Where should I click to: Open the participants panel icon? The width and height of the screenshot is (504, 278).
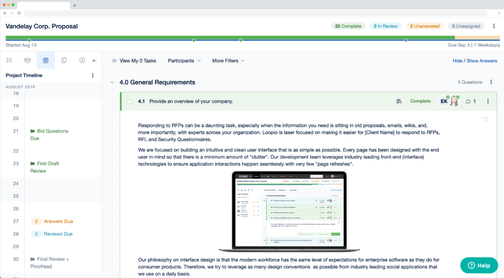(28, 60)
